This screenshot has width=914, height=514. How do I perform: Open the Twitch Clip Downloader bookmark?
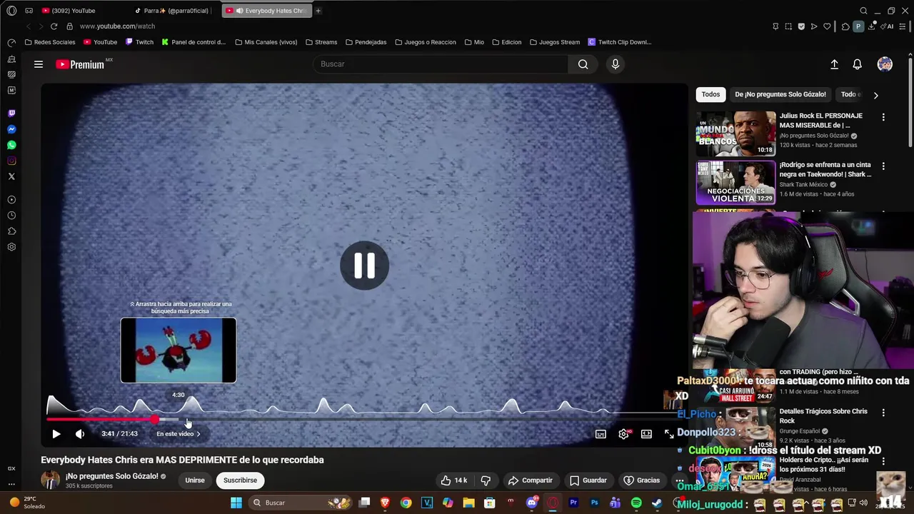coord(620,42)
